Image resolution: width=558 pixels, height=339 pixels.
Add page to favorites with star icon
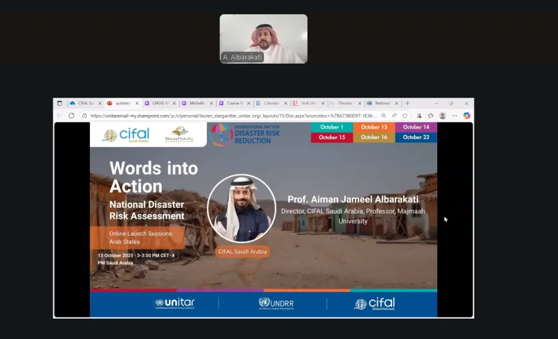point(405,116)
